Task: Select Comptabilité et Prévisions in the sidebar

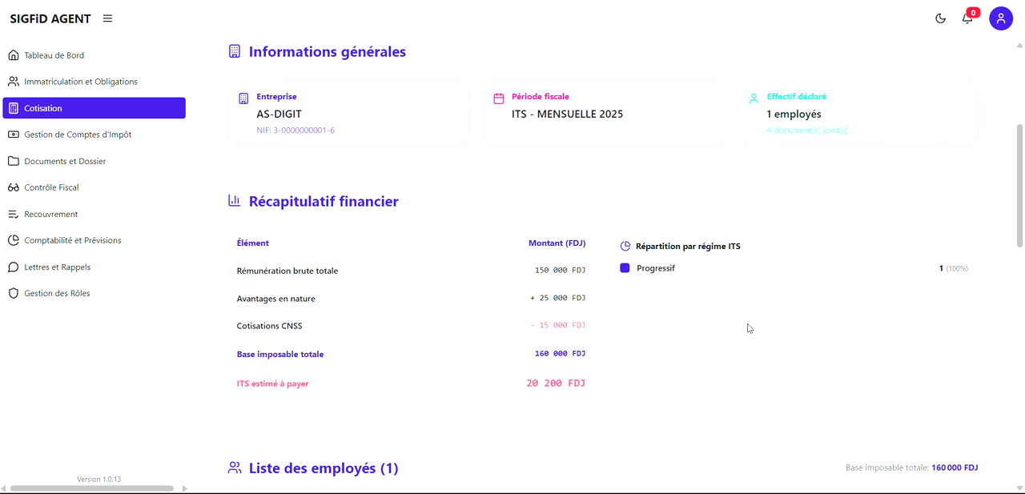Action: [x=73, y=240]
